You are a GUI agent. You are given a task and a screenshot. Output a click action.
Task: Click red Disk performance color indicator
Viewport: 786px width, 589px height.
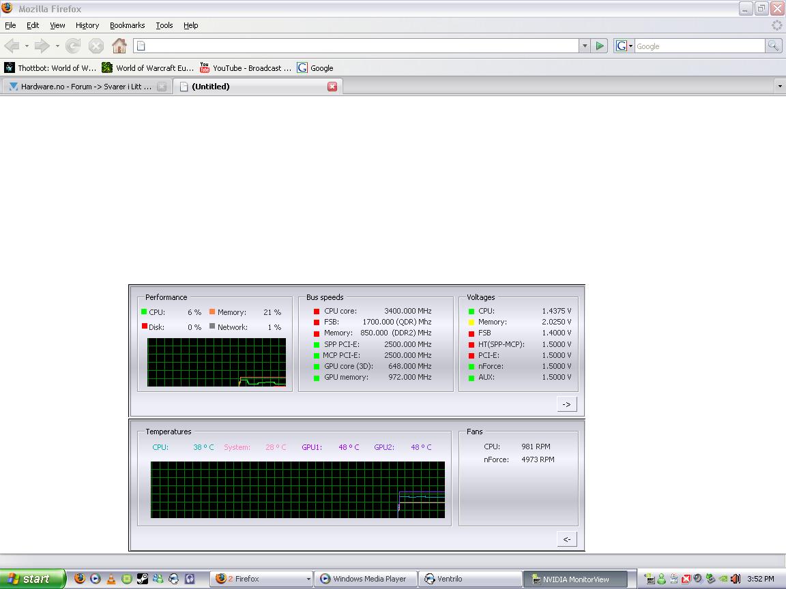tap(145, 326)
